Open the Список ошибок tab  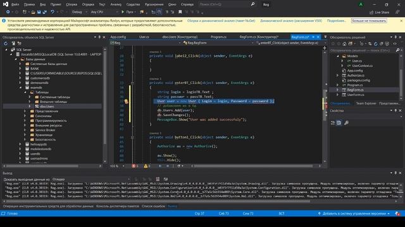[153, 206]
